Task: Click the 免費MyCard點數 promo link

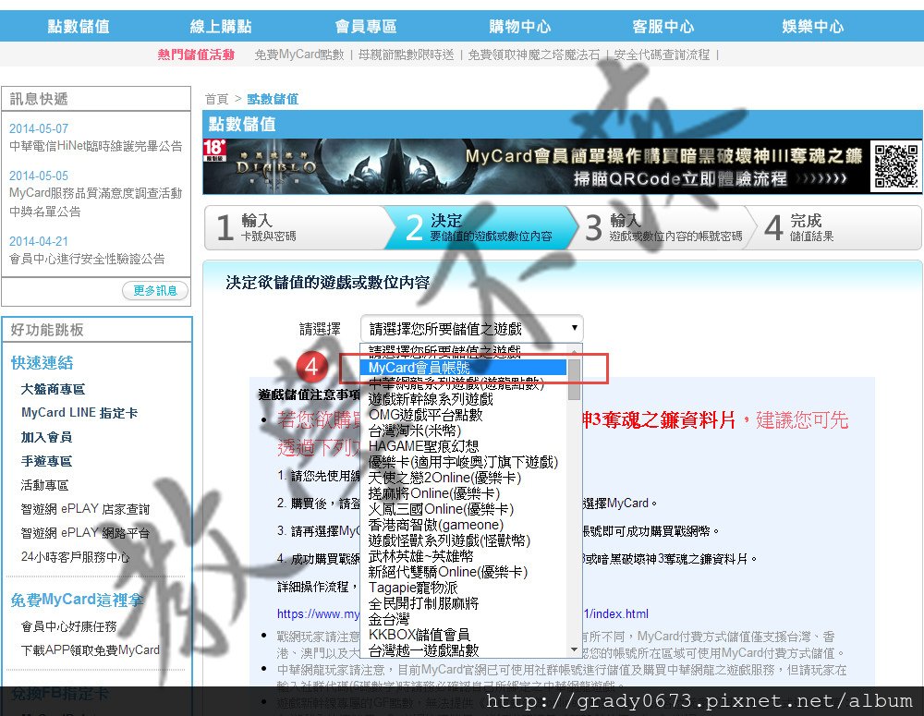Action: [299, 55]
